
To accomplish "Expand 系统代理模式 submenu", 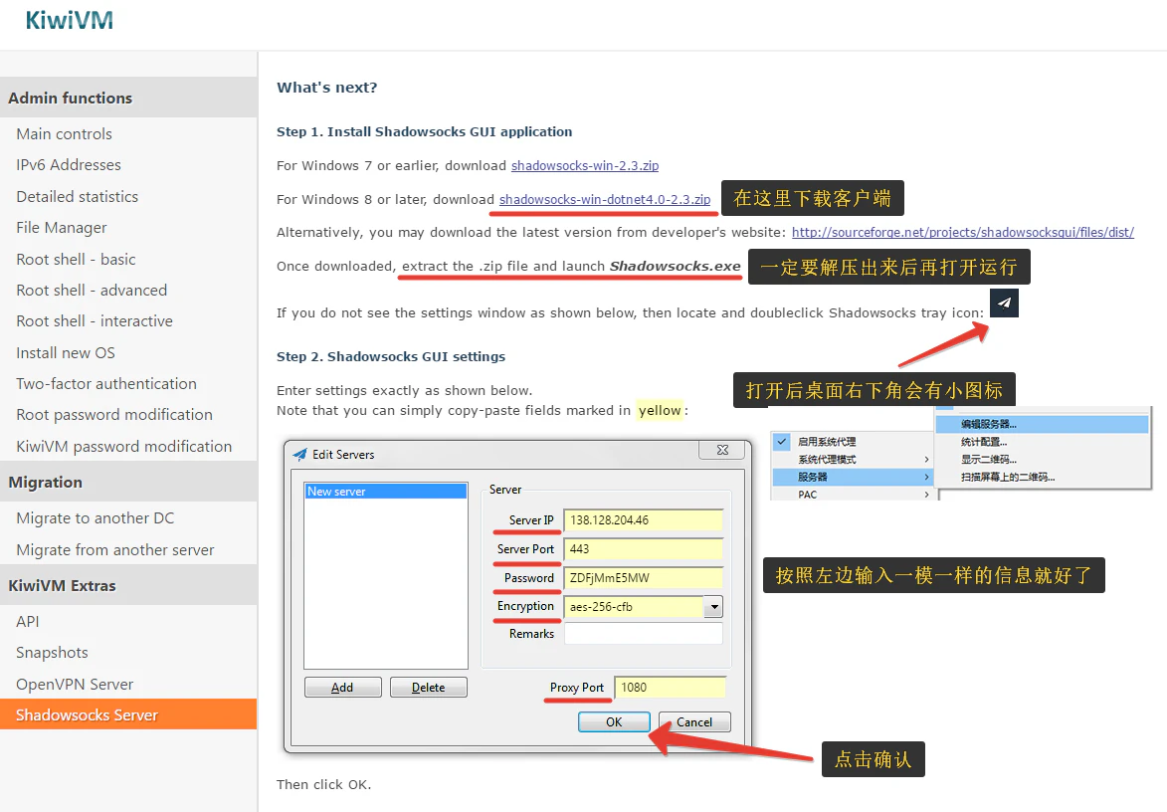I will coord(853,459).
